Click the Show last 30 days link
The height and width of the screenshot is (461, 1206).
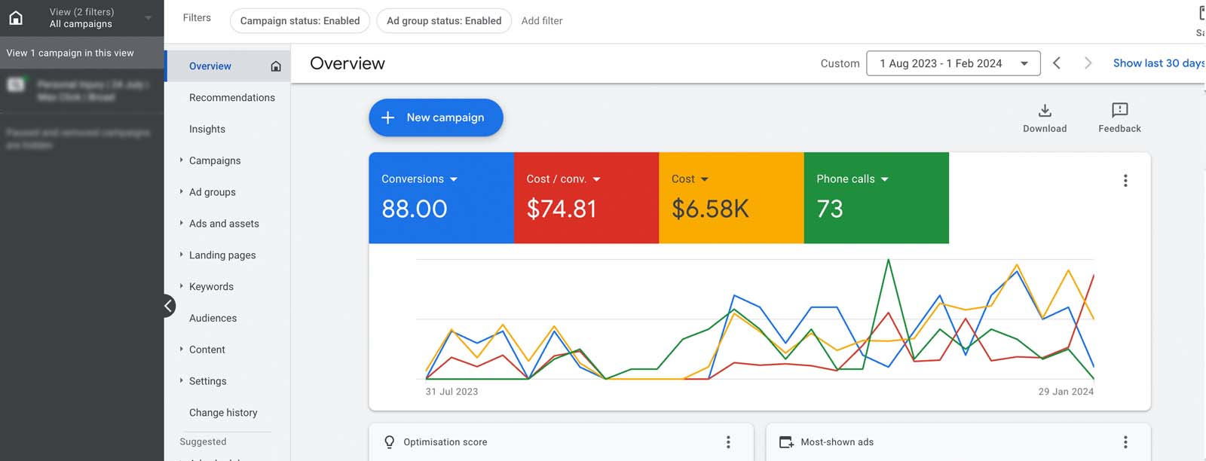pos(1158,63)
